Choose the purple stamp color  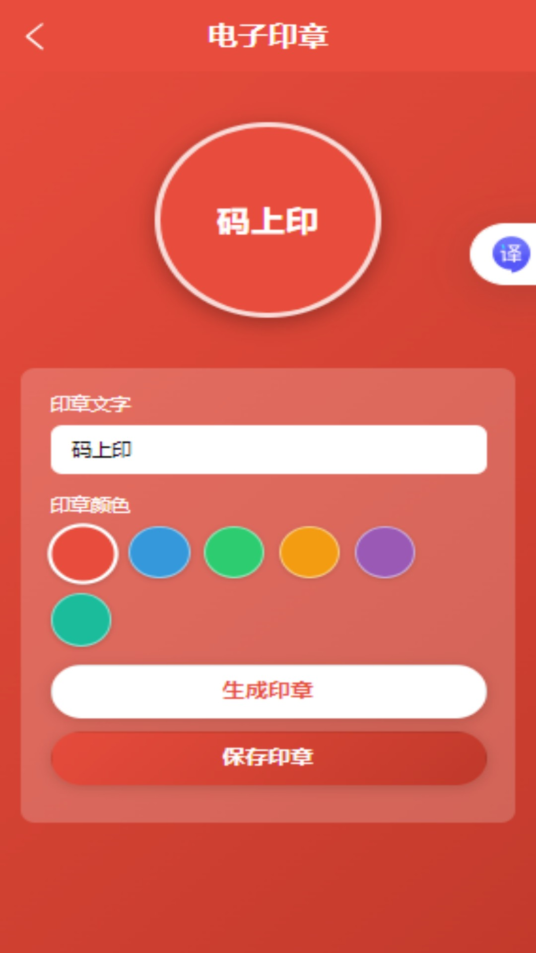pos(385,552)
